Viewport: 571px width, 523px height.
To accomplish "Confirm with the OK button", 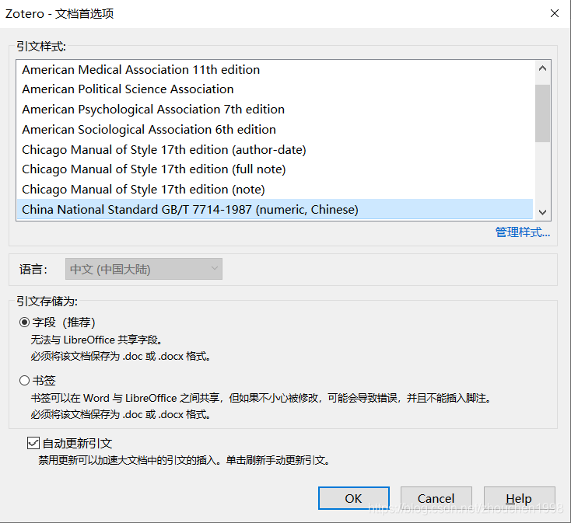I will coord(354,498).
